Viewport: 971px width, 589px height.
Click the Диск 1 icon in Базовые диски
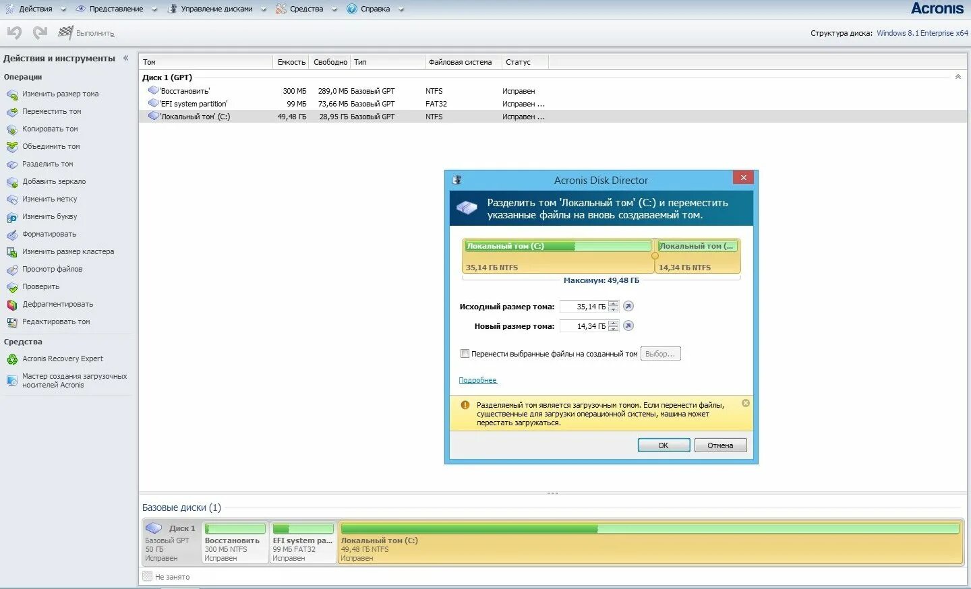(x=154, y=528)
